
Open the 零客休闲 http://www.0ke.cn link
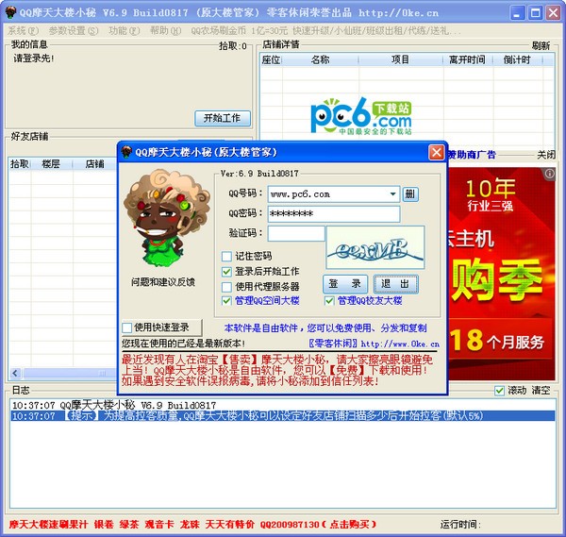374,344
